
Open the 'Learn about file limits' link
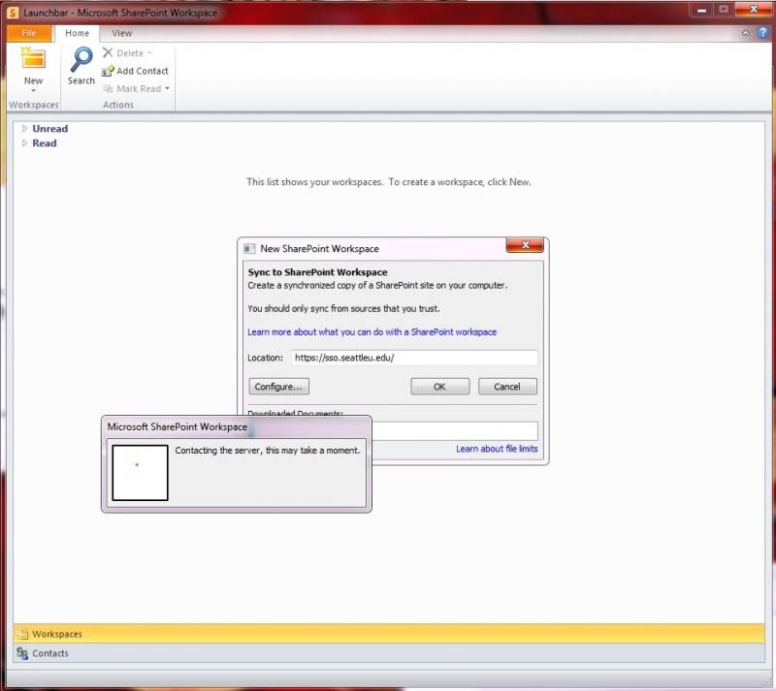[x=497, y=449]
